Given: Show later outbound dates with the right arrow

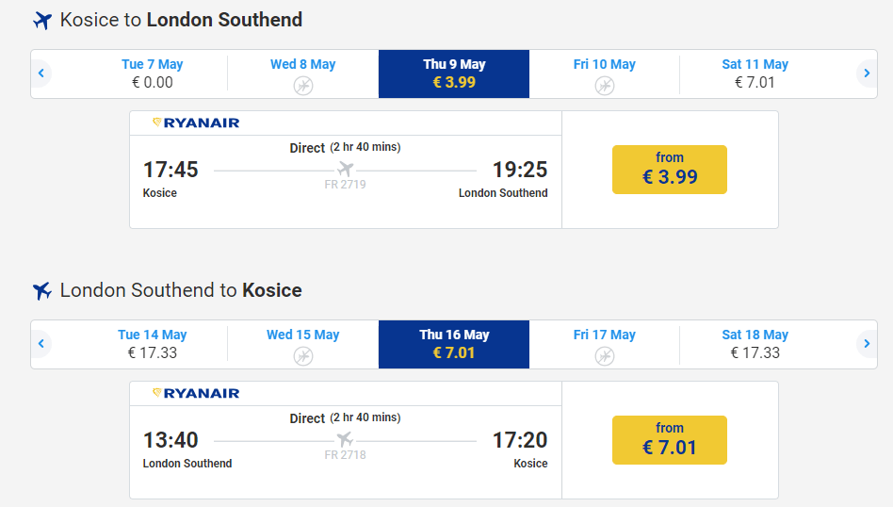Looking at the screenshot, I should click(867, 74).
